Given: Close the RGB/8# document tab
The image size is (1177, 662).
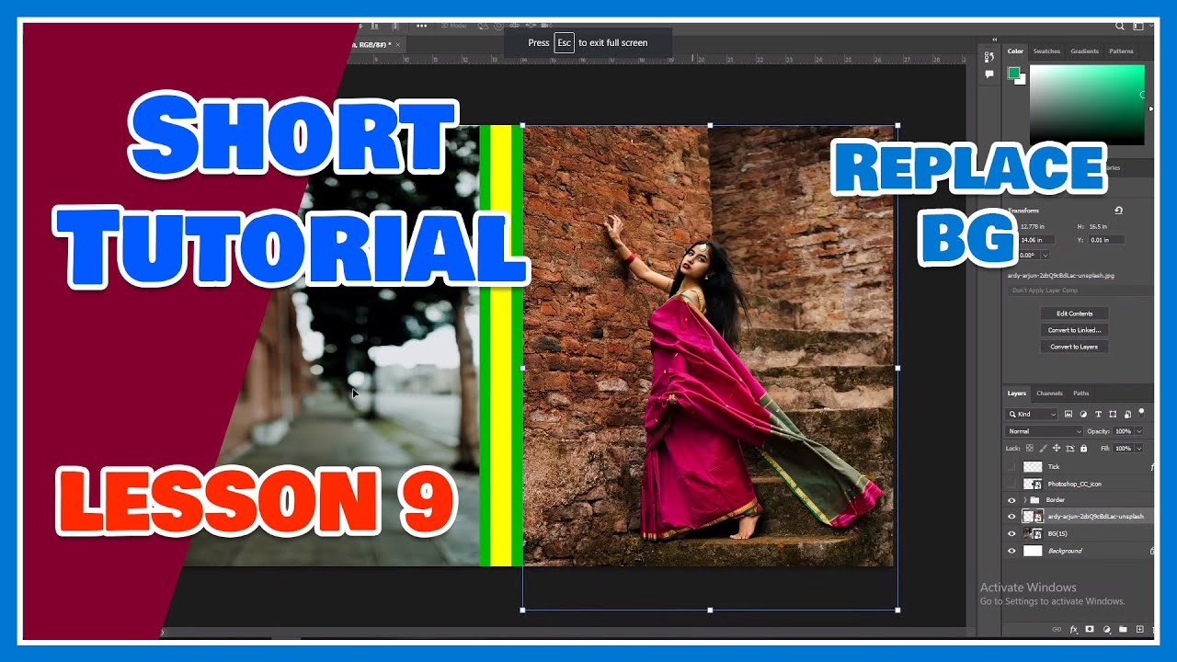Looking at the screenshot, I should click(398, 44).
